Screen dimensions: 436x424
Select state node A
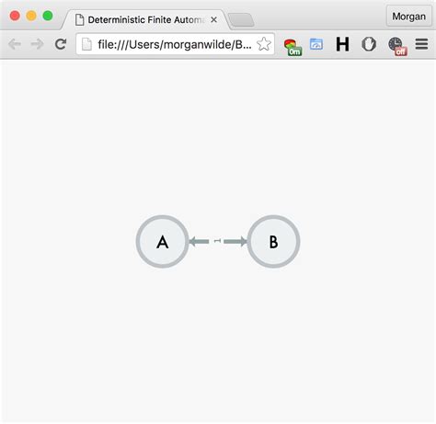click(x=163, y=242)
